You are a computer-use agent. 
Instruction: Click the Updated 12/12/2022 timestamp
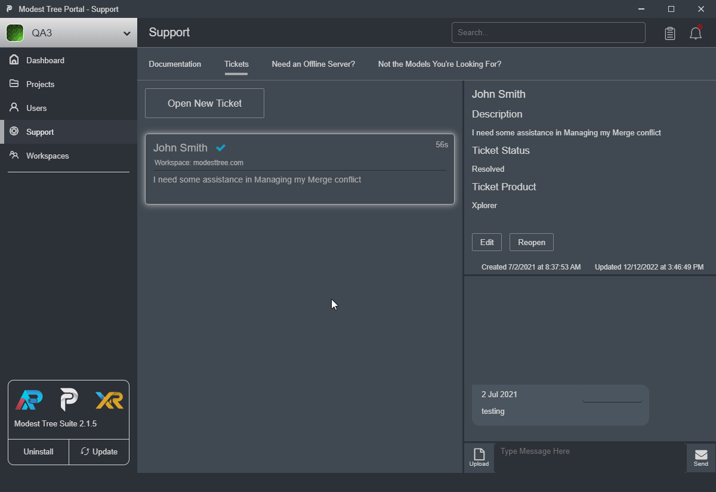tap(649, 267)
